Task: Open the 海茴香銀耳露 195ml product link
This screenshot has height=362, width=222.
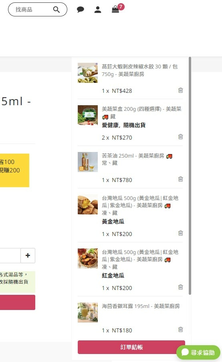Action: coord(141,306)
